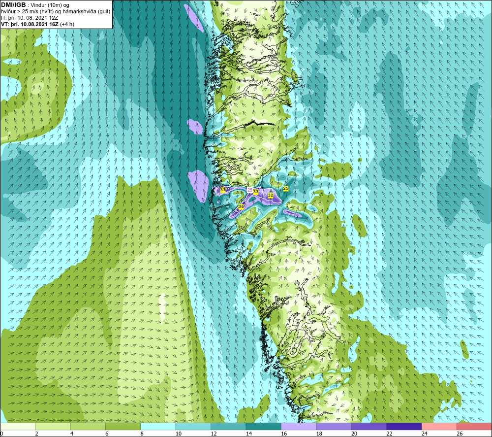Click the pale 0–2 m/s legend swatch
This screenshot has height=437, width=492.
click(x=18, y=426)
